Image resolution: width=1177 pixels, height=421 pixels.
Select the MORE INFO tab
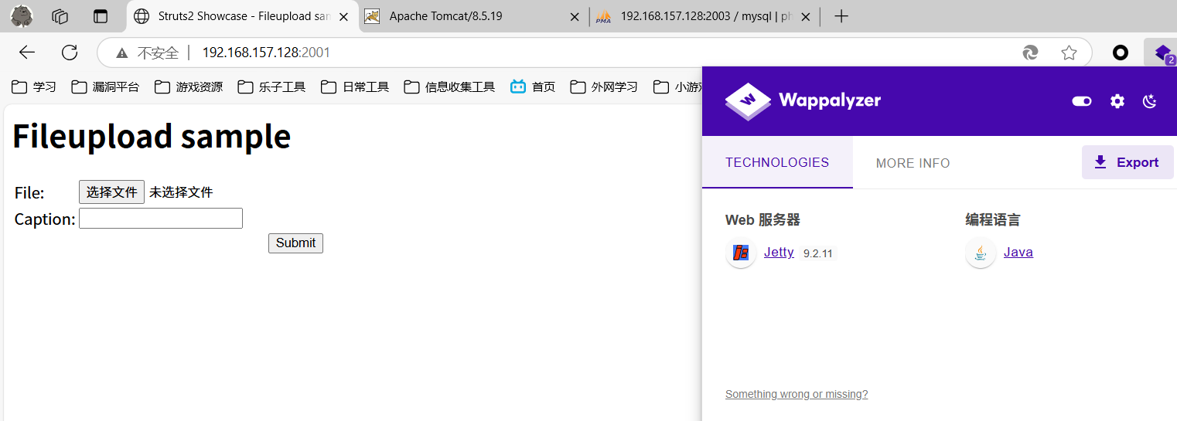[x=913, y=163]
